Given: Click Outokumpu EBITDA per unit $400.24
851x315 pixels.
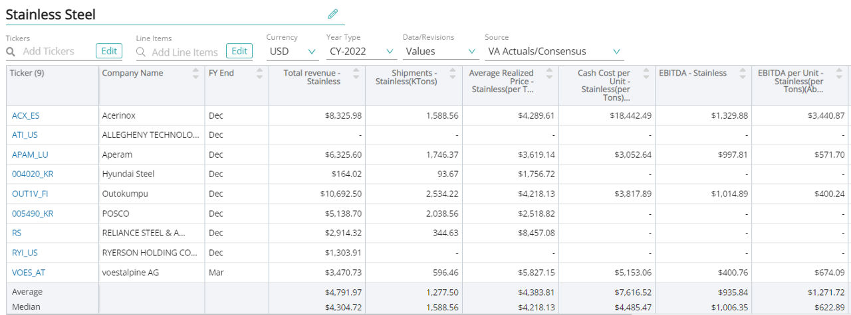Looking at the screenshot, I should pos(830,194).
